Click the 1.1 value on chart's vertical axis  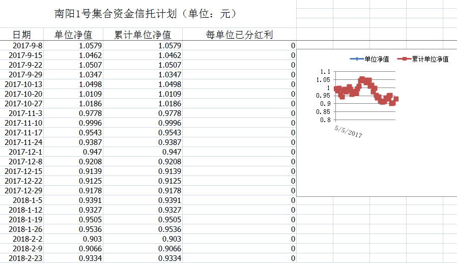point(325,72)
